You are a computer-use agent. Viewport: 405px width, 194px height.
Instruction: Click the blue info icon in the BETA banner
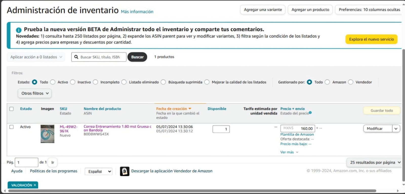[18, 30]
